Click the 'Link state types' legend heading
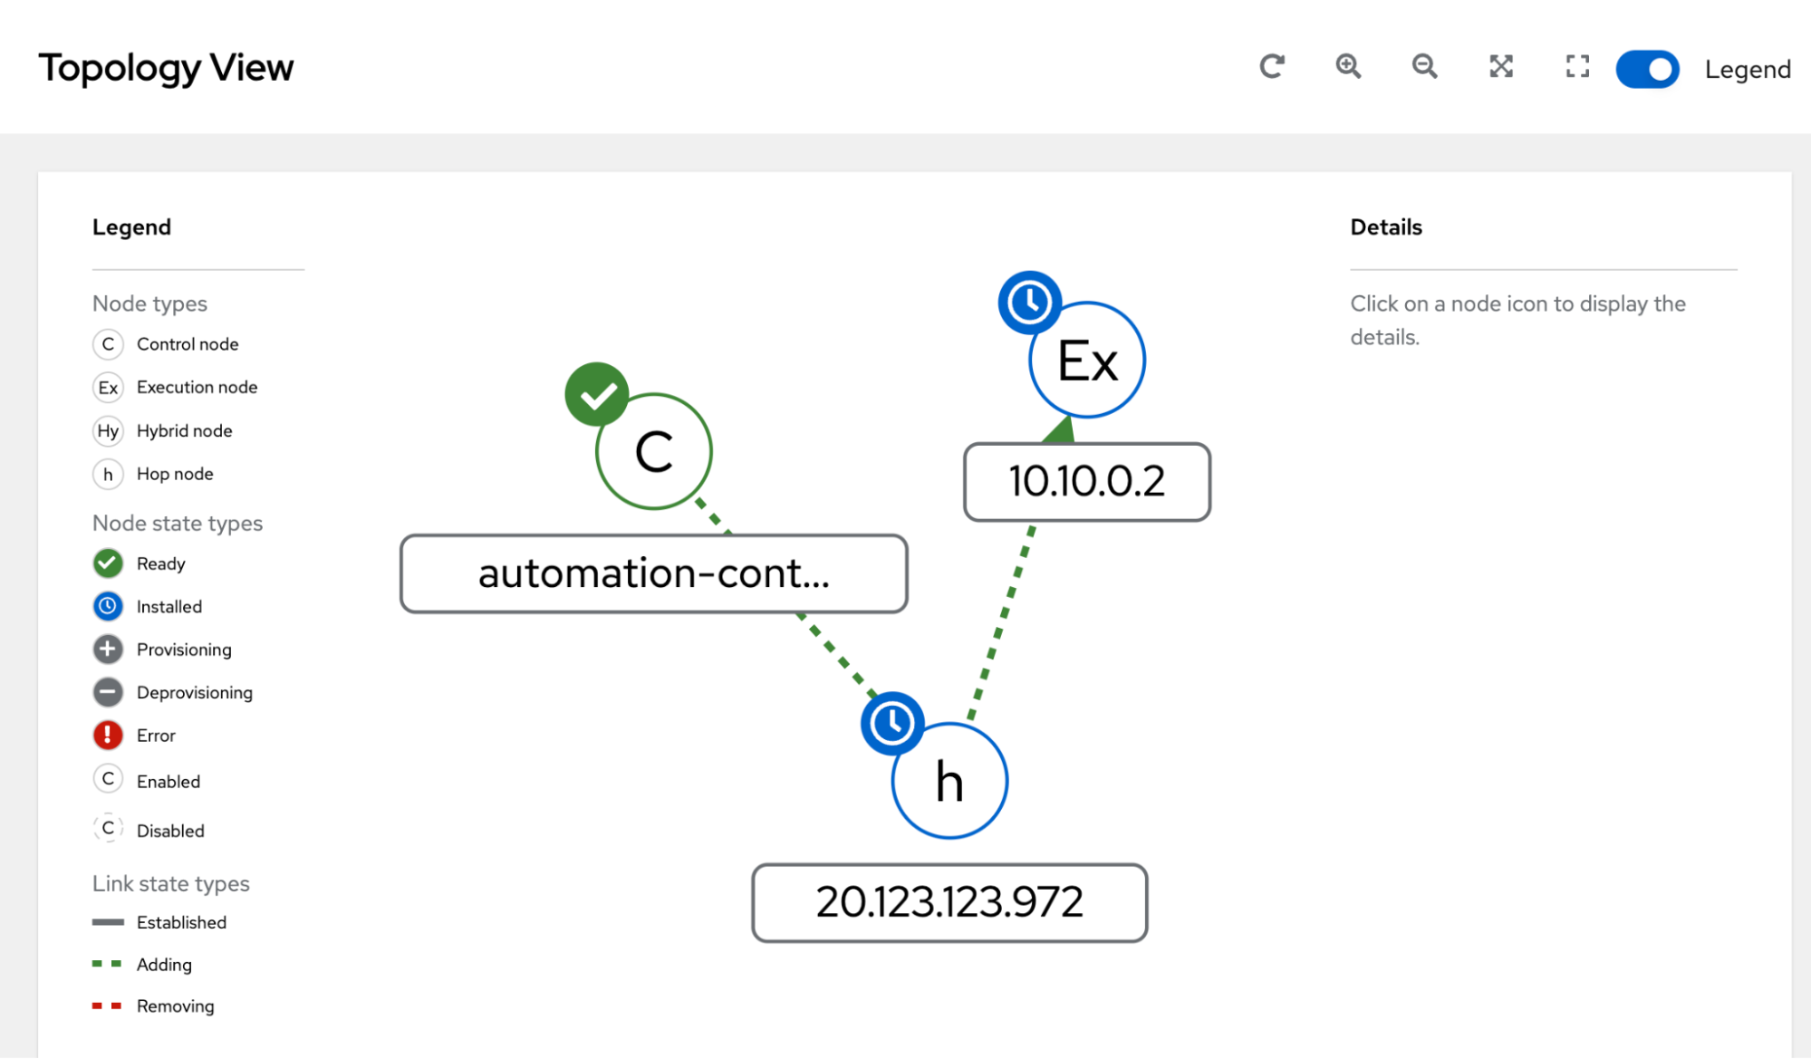 [171, 883]
